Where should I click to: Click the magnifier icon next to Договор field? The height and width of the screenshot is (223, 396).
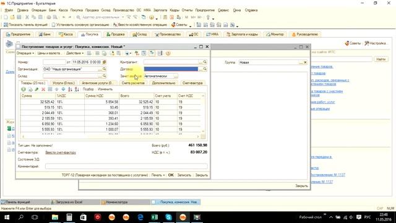205,69
